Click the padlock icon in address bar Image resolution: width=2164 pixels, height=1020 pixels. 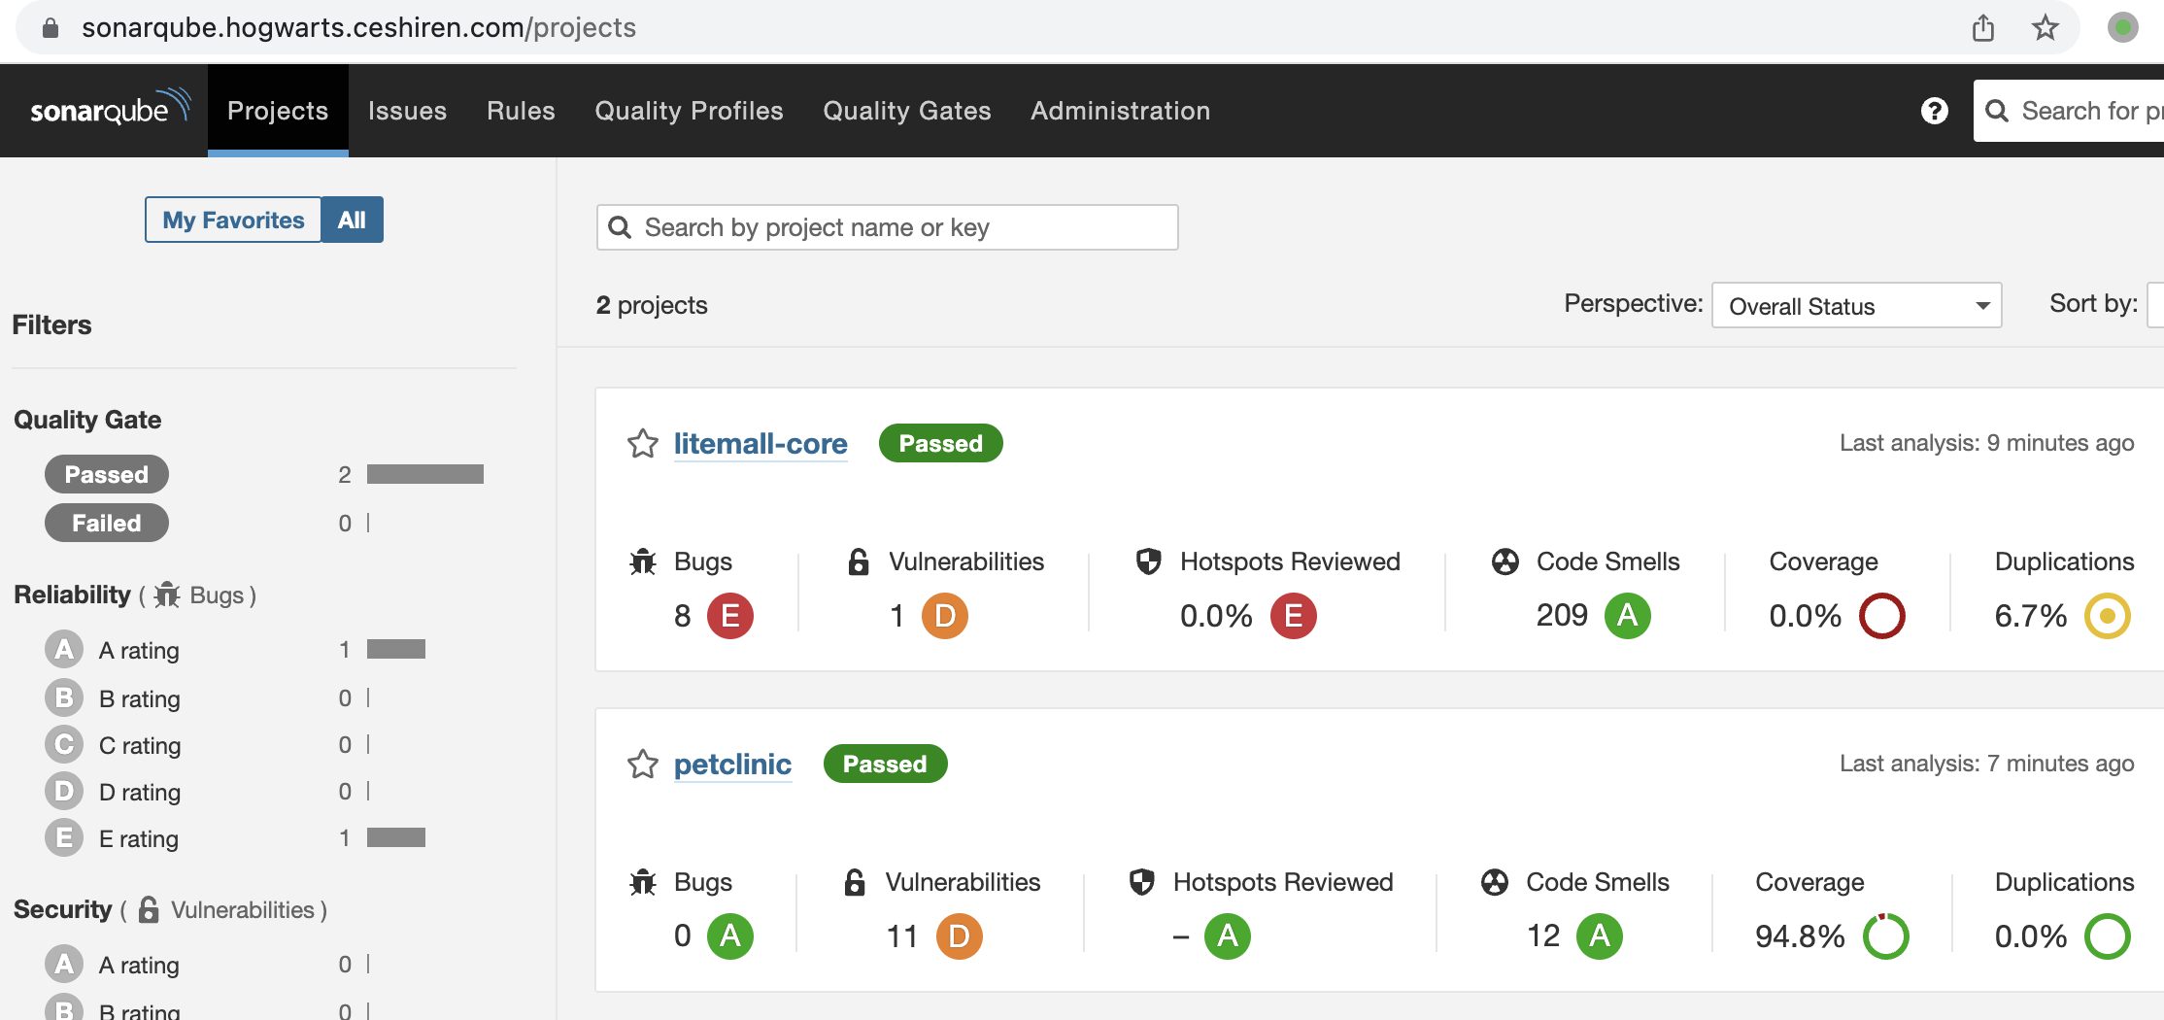(x=51, y=27)
